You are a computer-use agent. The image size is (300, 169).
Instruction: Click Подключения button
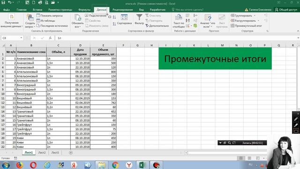[96, 15]
